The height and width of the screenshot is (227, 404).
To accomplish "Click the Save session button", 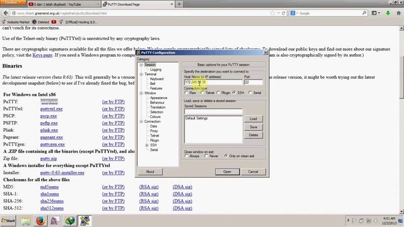I will click(253, 127).
